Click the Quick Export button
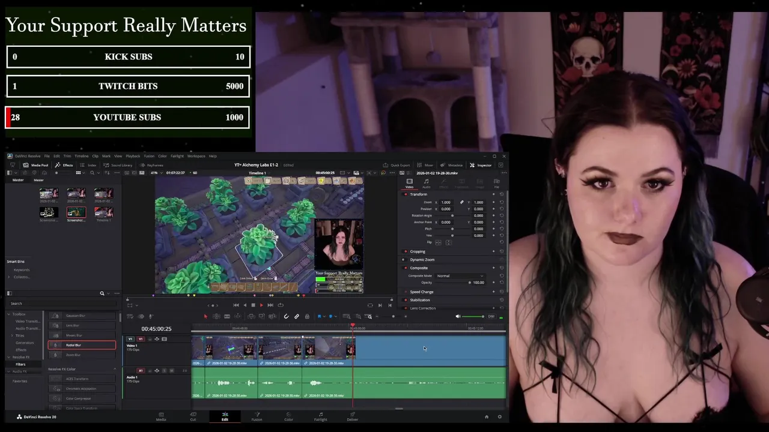 pos(397,165)
